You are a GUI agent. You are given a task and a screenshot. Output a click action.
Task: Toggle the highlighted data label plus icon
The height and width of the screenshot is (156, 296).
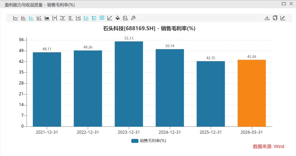[x=102, y=18]
